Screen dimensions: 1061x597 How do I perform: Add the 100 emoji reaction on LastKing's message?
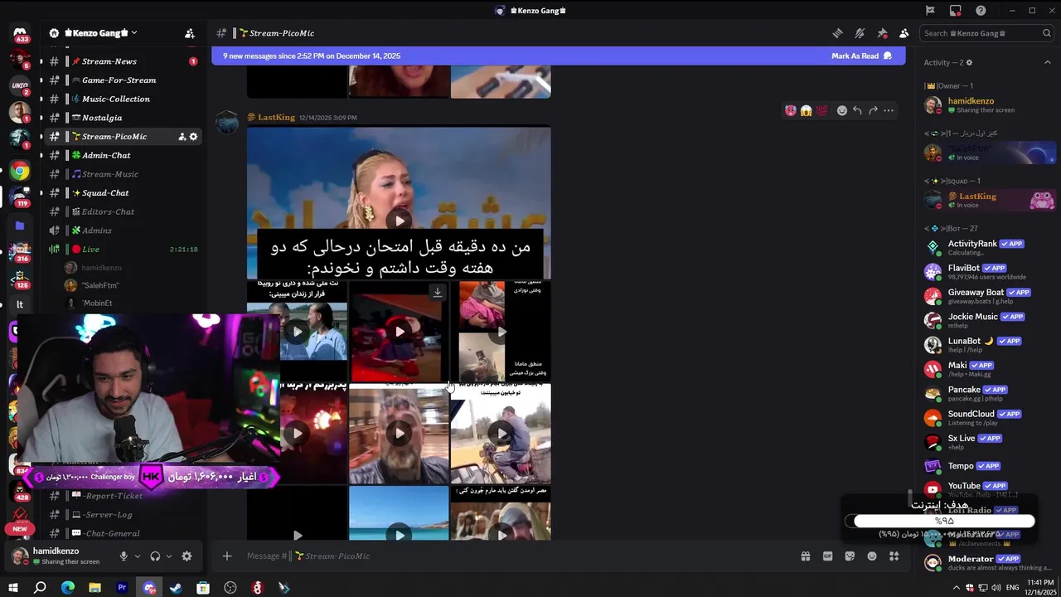tap(821, 110)
